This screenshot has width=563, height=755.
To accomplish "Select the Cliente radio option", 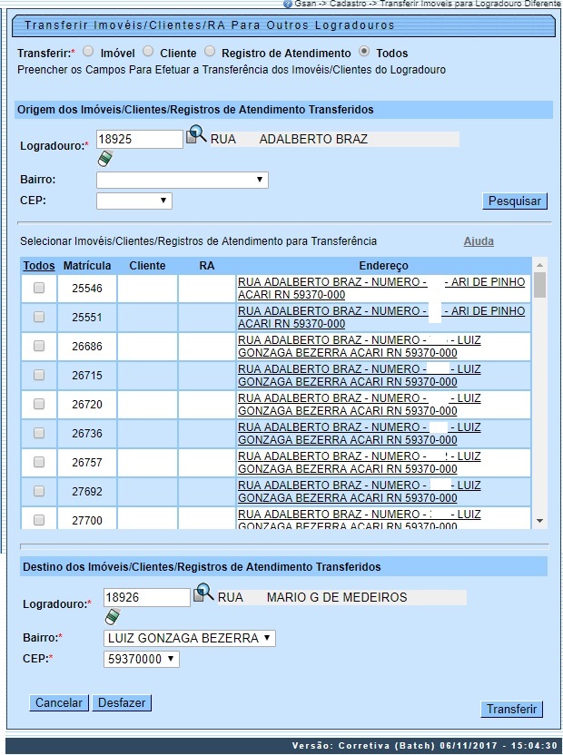I will click(x=149, y=53).
